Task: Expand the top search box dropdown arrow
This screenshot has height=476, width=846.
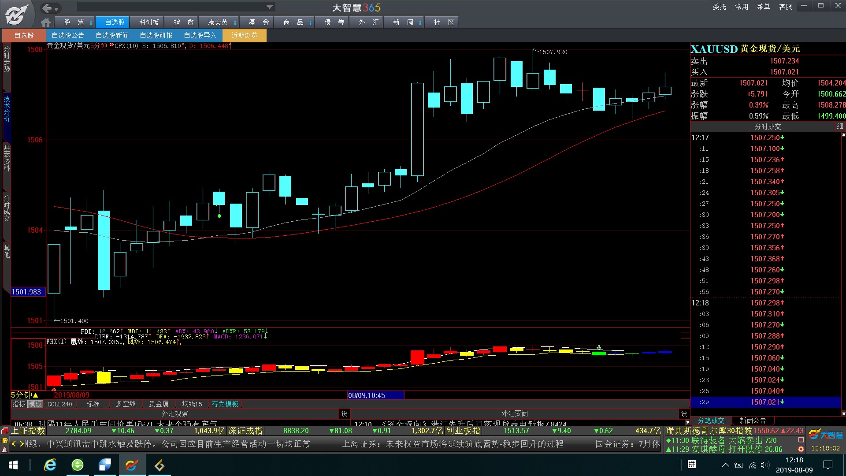Action: tap(269, 7)
